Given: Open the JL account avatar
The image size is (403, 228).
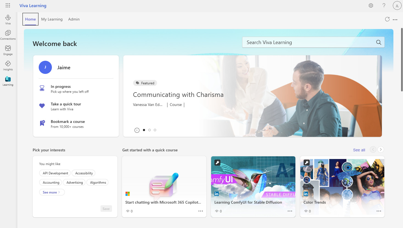Looking at the screenshot, I should click(397, 5).
